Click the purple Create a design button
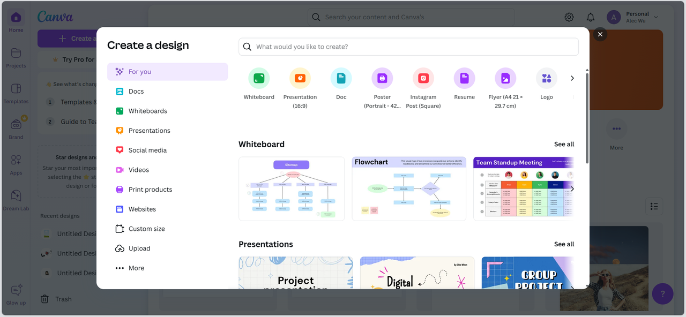This screenshot has width=686, height=317. click(x=67, y=39)
